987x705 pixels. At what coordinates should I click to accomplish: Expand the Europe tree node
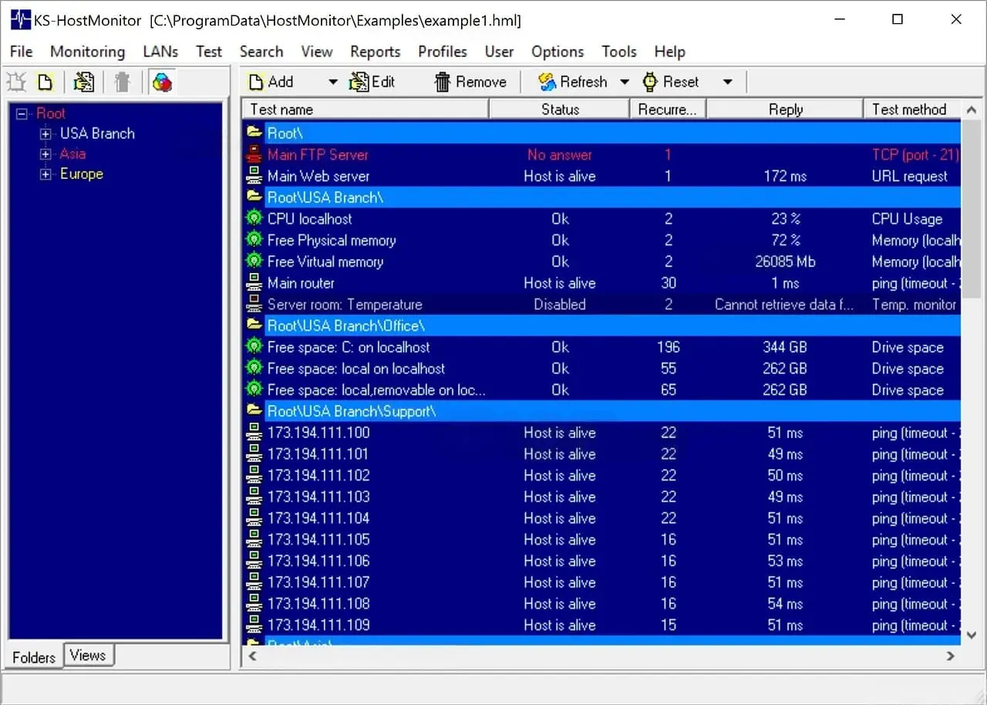tap(45, 174)
